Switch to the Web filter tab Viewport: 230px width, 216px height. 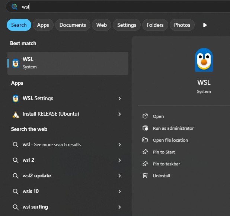pyautogui.click(x=102, y=25)
